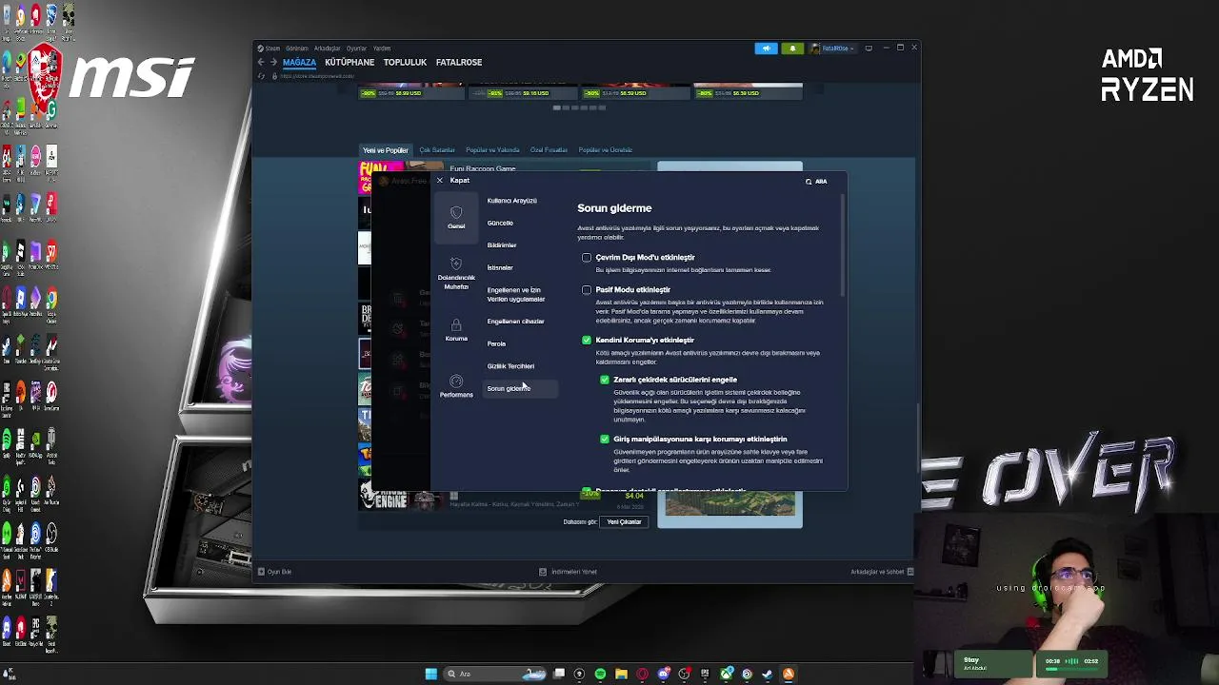Open the ARA search in Avast settings
The image size is (1219, 685).
[816, 181]
